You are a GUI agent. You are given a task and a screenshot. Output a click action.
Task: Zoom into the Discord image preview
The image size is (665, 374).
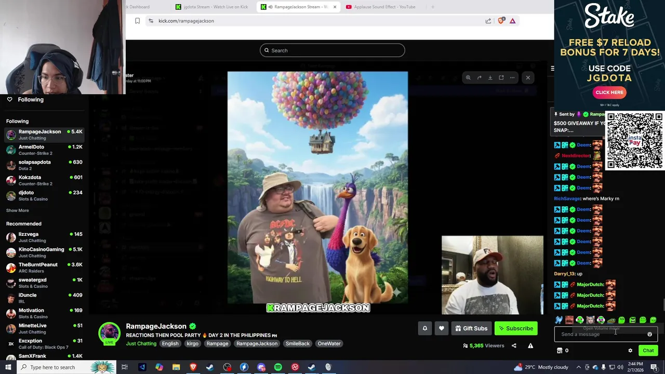pyautogui.click(x=468, y=78)
